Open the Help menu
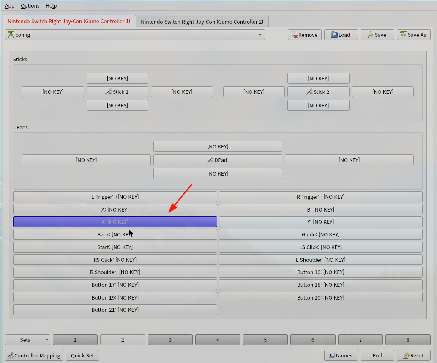Image resolution: width=437 pixels, height=363 pixels. tap(51, 5)
